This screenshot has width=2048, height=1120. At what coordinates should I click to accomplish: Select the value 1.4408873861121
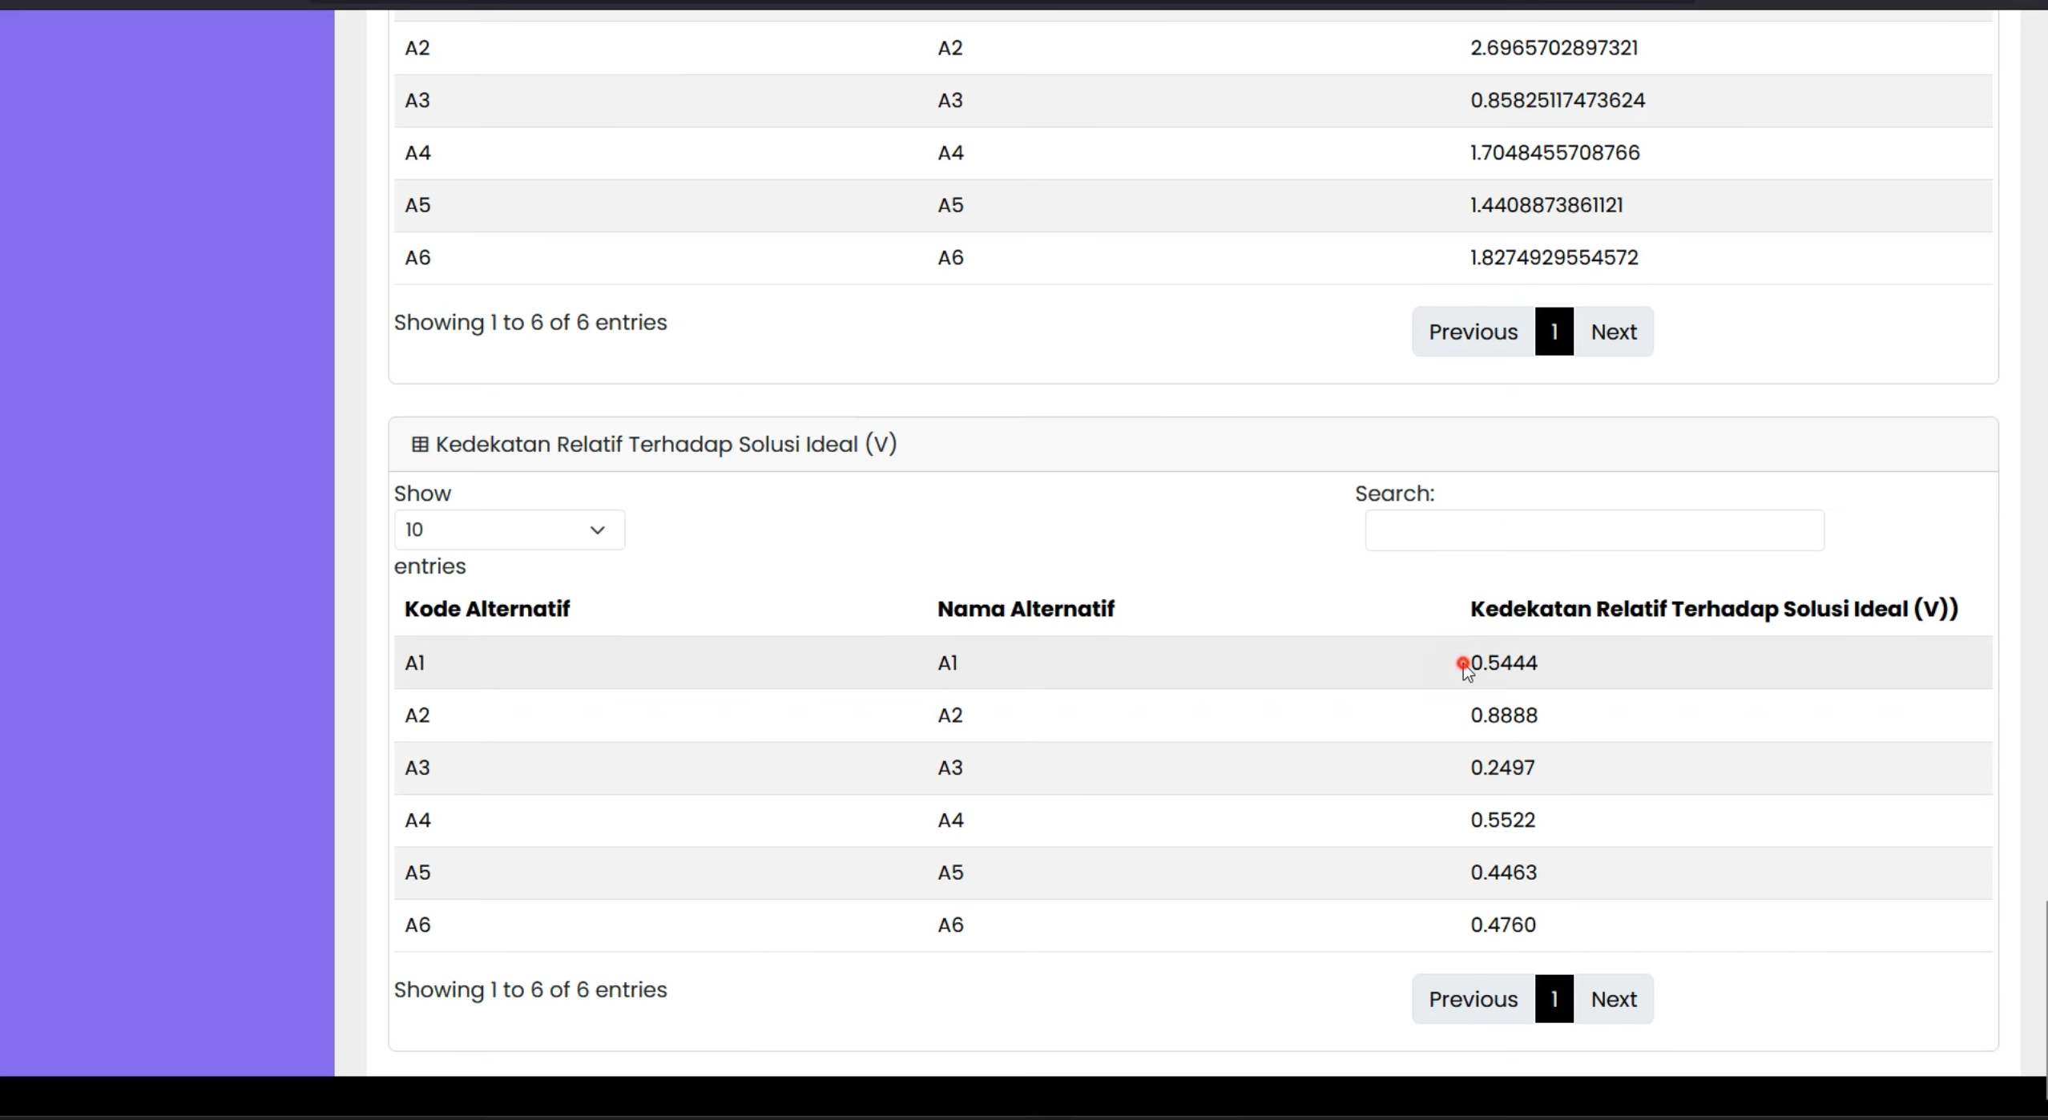coord(1546,205)
